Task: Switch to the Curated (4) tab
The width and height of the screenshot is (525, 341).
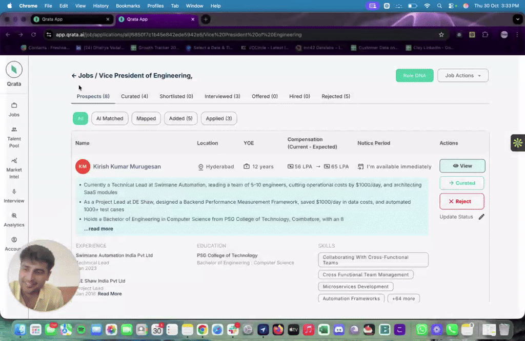Action: click(x=134, y=96)
